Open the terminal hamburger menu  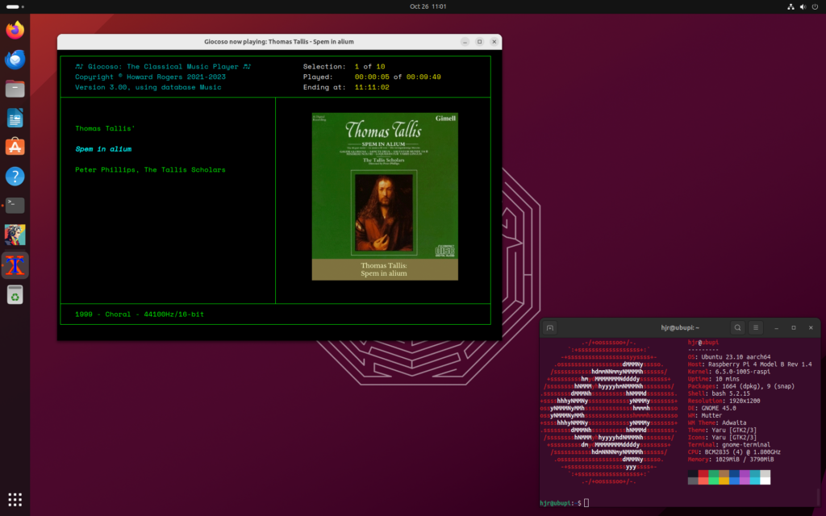tap(755, 327)
